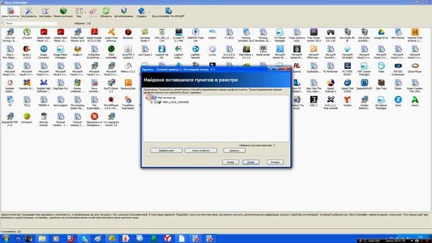Select the TweakNow RegCleaner icon
432x243 pixels.
[128, 103]
